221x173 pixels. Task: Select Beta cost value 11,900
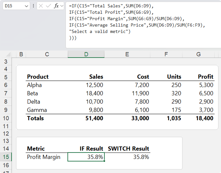tap(127, 93)
